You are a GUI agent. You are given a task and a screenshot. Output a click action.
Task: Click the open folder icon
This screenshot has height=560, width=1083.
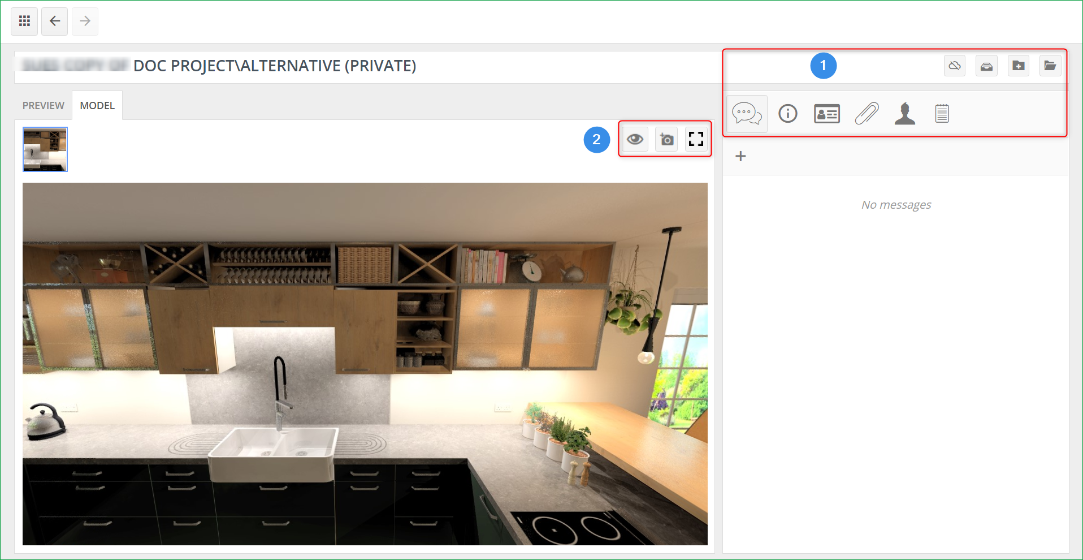(1050, 66)
